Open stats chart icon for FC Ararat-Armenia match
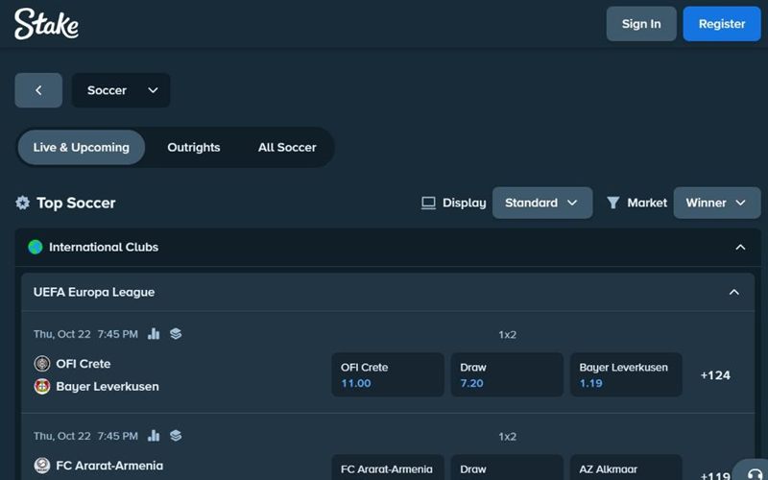The width and height of the screenshot is (768, 480). 154,436
